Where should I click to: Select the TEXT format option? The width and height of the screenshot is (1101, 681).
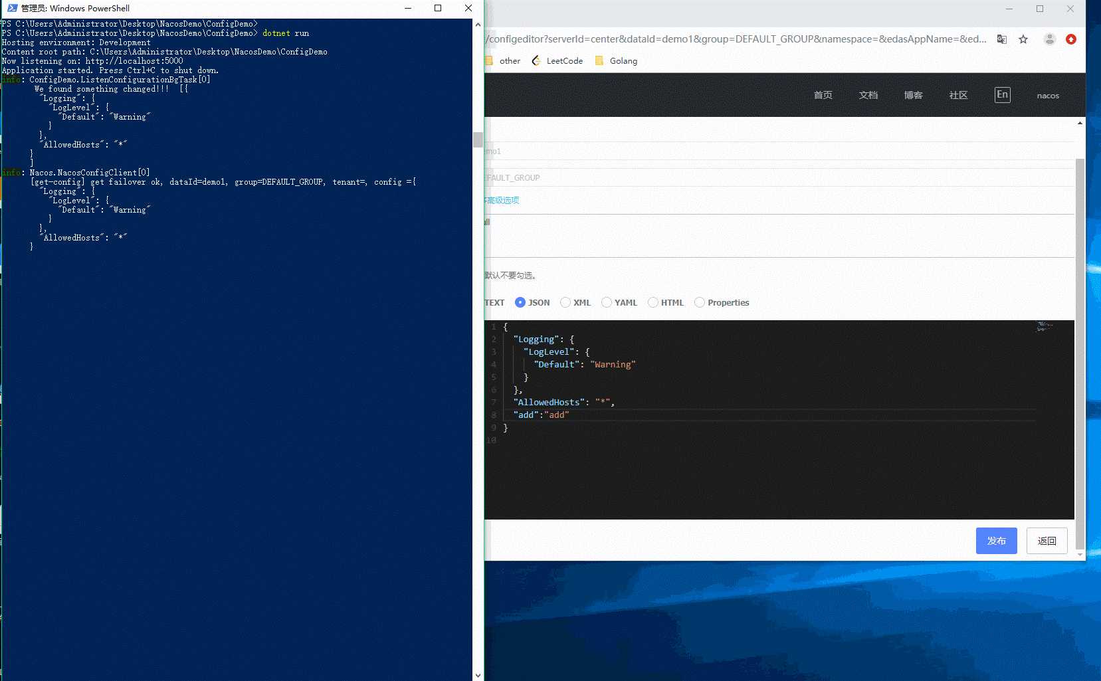[494, 302]
